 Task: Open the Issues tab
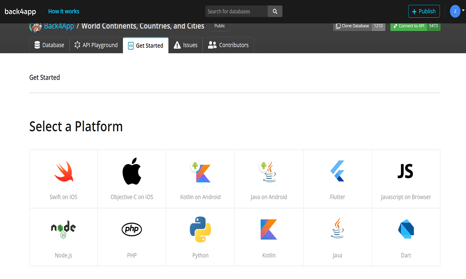pyautogui.click(x=186, y=45)
